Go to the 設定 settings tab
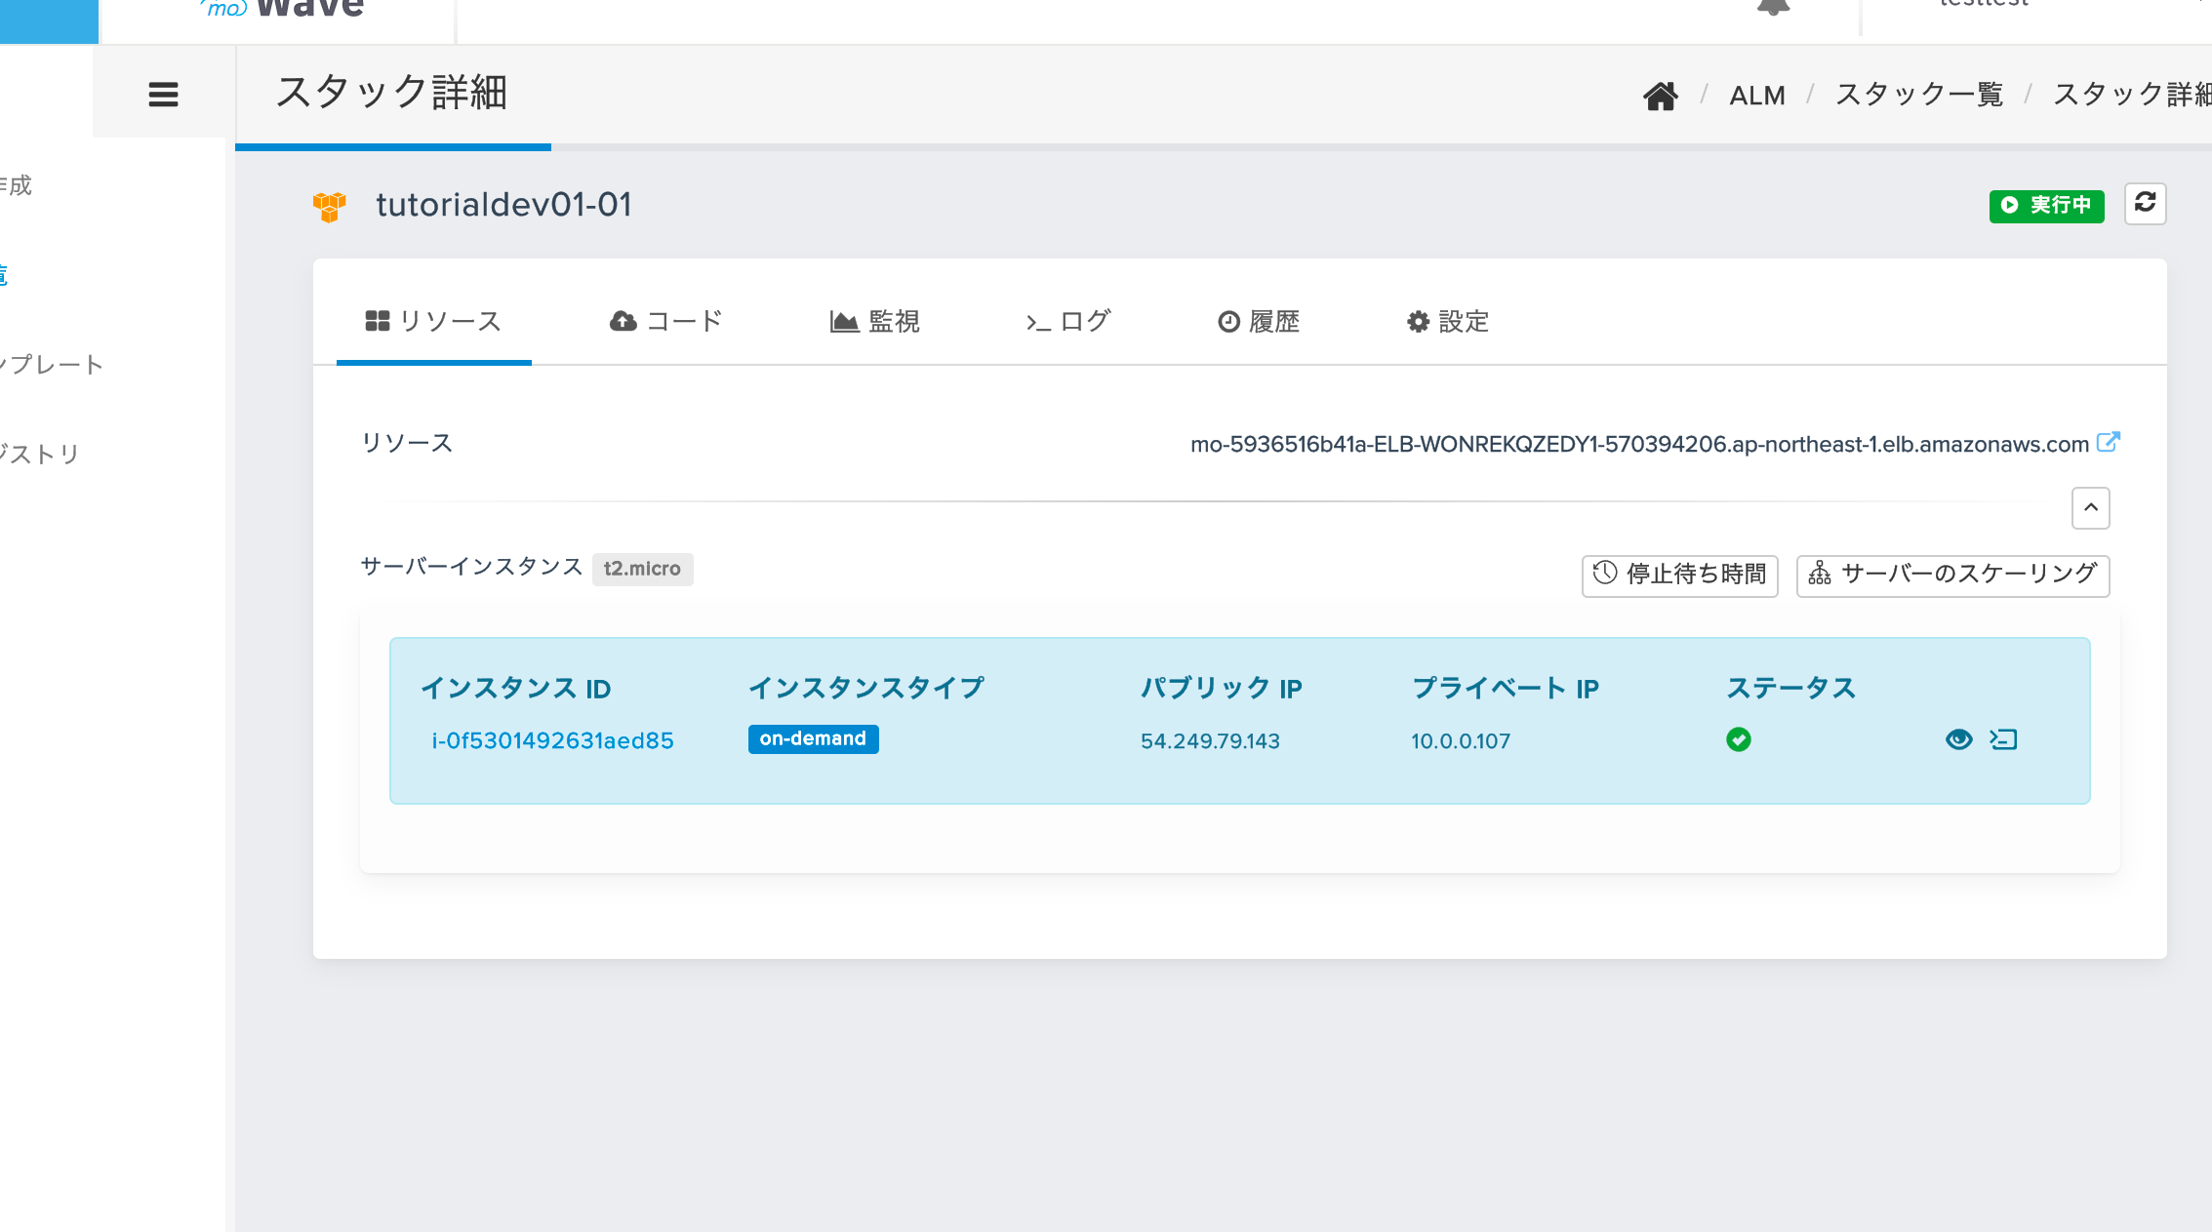Screen dimensions: 2212x1232 click(x=1447, y=321)
